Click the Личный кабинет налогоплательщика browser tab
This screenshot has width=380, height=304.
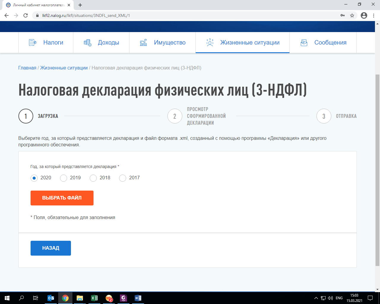(x=36, y=5)
